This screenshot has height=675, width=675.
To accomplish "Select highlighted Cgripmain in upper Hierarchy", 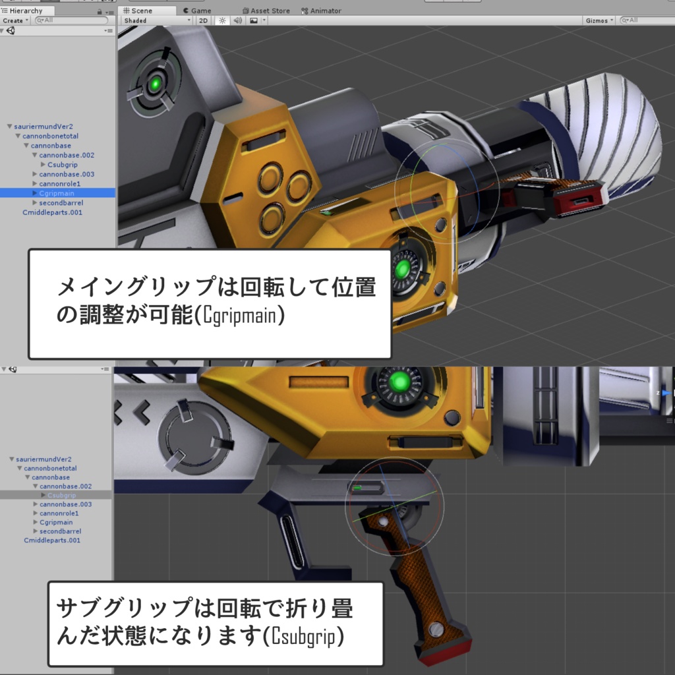I will point(57,193).
